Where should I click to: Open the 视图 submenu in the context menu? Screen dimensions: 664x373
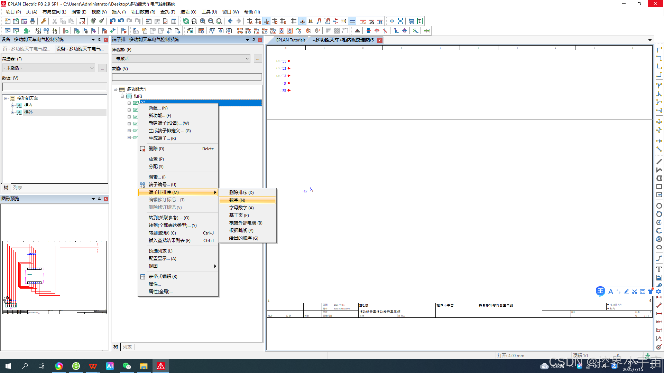pos(178,266)
